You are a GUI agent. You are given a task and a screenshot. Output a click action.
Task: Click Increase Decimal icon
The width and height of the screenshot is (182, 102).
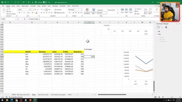(78, 12)
